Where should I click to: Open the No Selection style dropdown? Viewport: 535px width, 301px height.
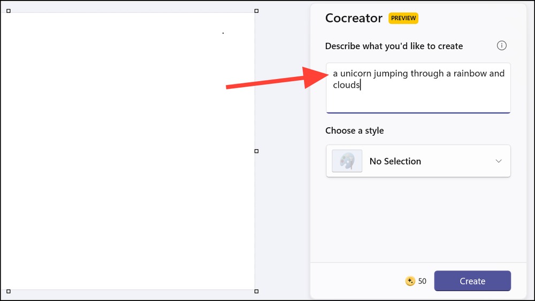[x=418, y=161]
